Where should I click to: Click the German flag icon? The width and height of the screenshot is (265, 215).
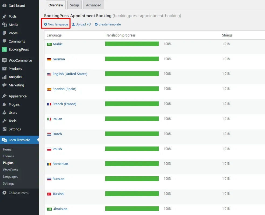tap(49, 59)
